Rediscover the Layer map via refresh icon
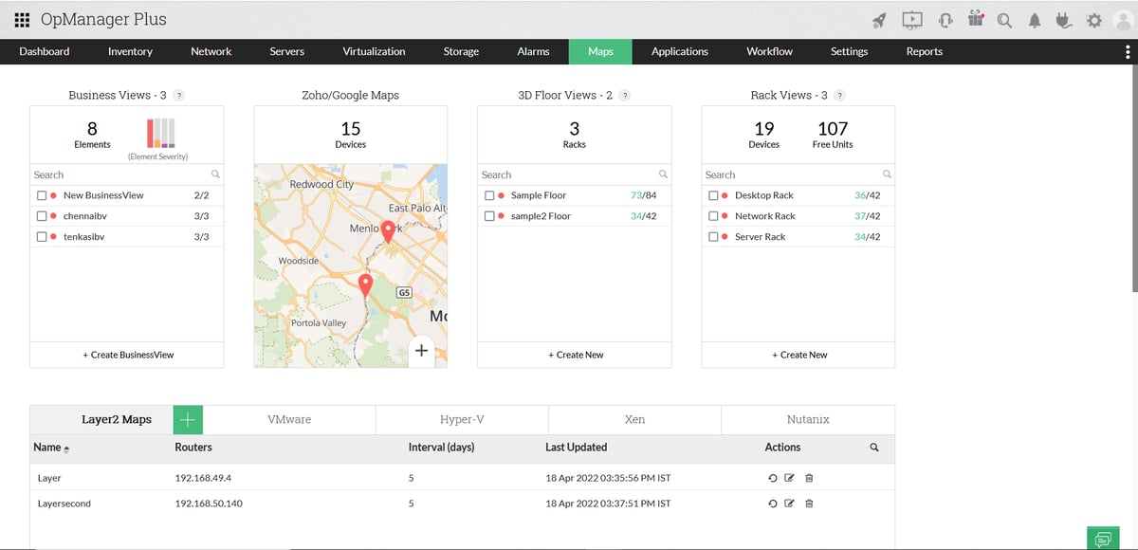1138x550 pixels. pos(773,478)
